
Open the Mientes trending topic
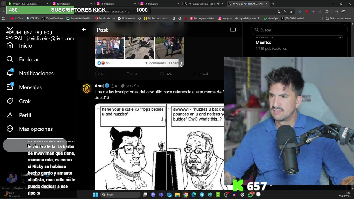263,42
